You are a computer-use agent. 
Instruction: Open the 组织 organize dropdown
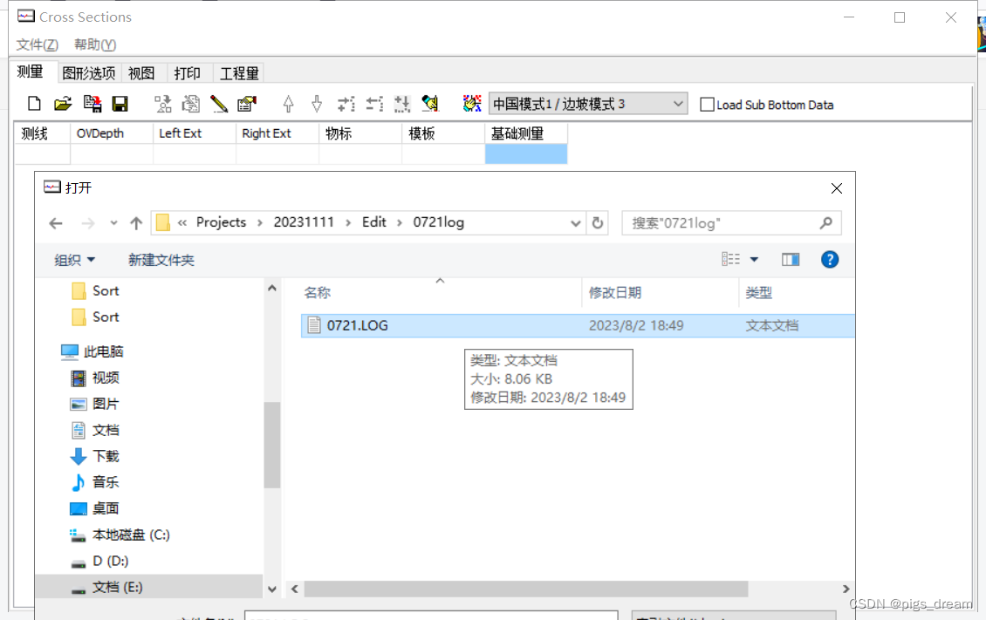[x=74, y=260]
